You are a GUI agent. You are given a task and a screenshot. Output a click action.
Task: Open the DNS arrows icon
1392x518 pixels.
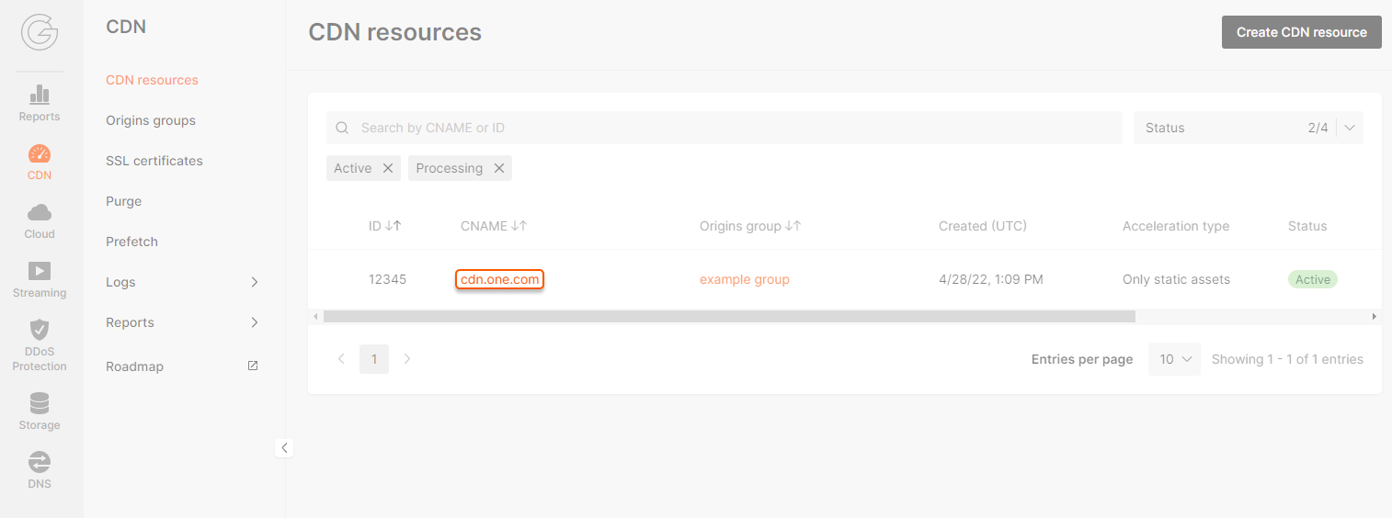point(40,462)
